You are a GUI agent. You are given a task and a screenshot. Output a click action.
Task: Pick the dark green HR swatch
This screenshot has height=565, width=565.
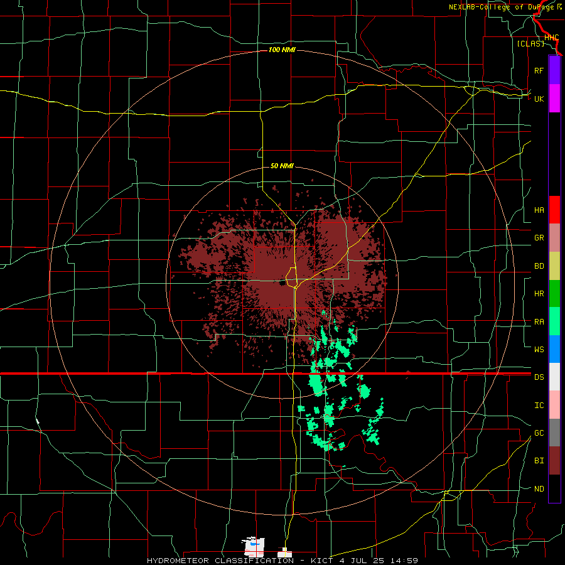(554, 294)
